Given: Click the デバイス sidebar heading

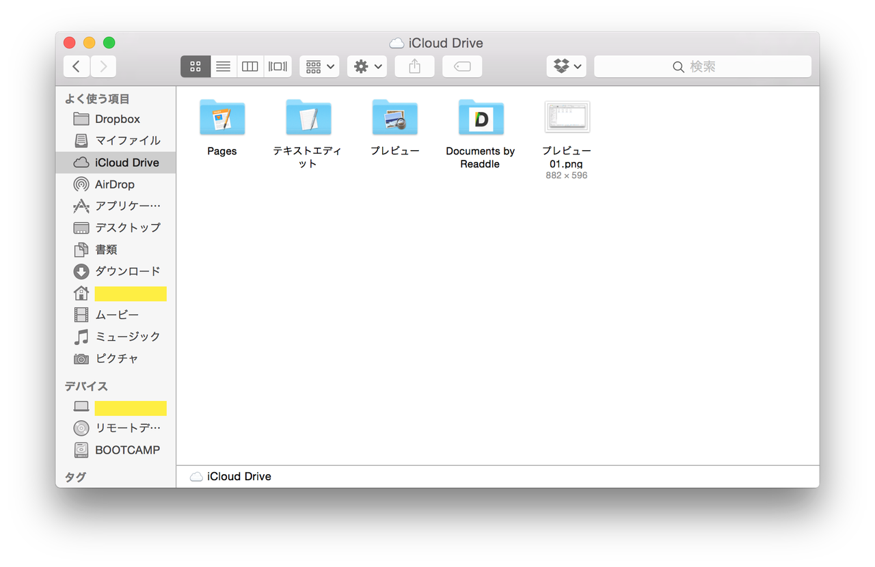Looking at the screenshot, I should (x=86, y=386).
